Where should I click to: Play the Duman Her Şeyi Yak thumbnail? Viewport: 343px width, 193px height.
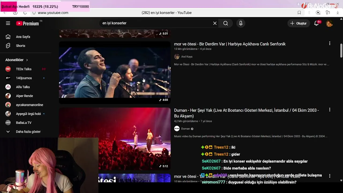coord(115,139)
